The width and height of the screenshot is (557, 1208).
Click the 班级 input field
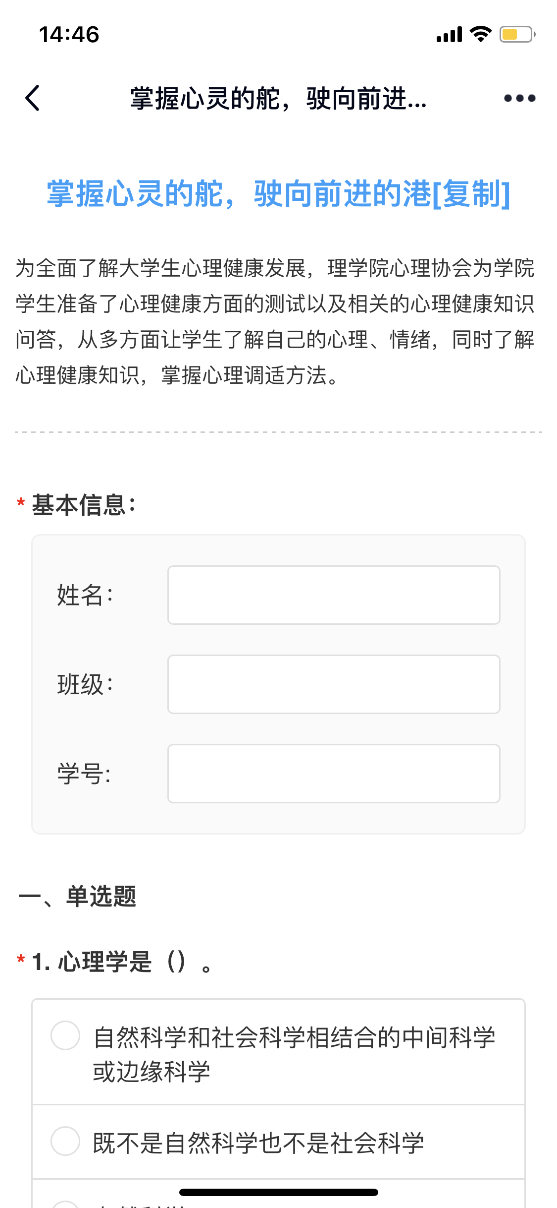(334, 684)
